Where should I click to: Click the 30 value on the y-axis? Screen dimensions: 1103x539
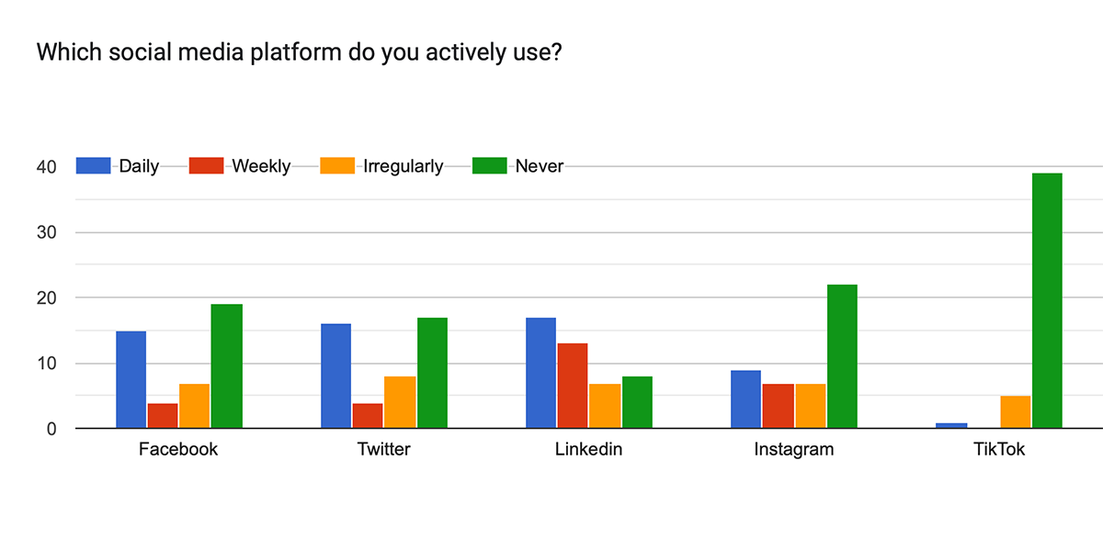pos(46,233)
